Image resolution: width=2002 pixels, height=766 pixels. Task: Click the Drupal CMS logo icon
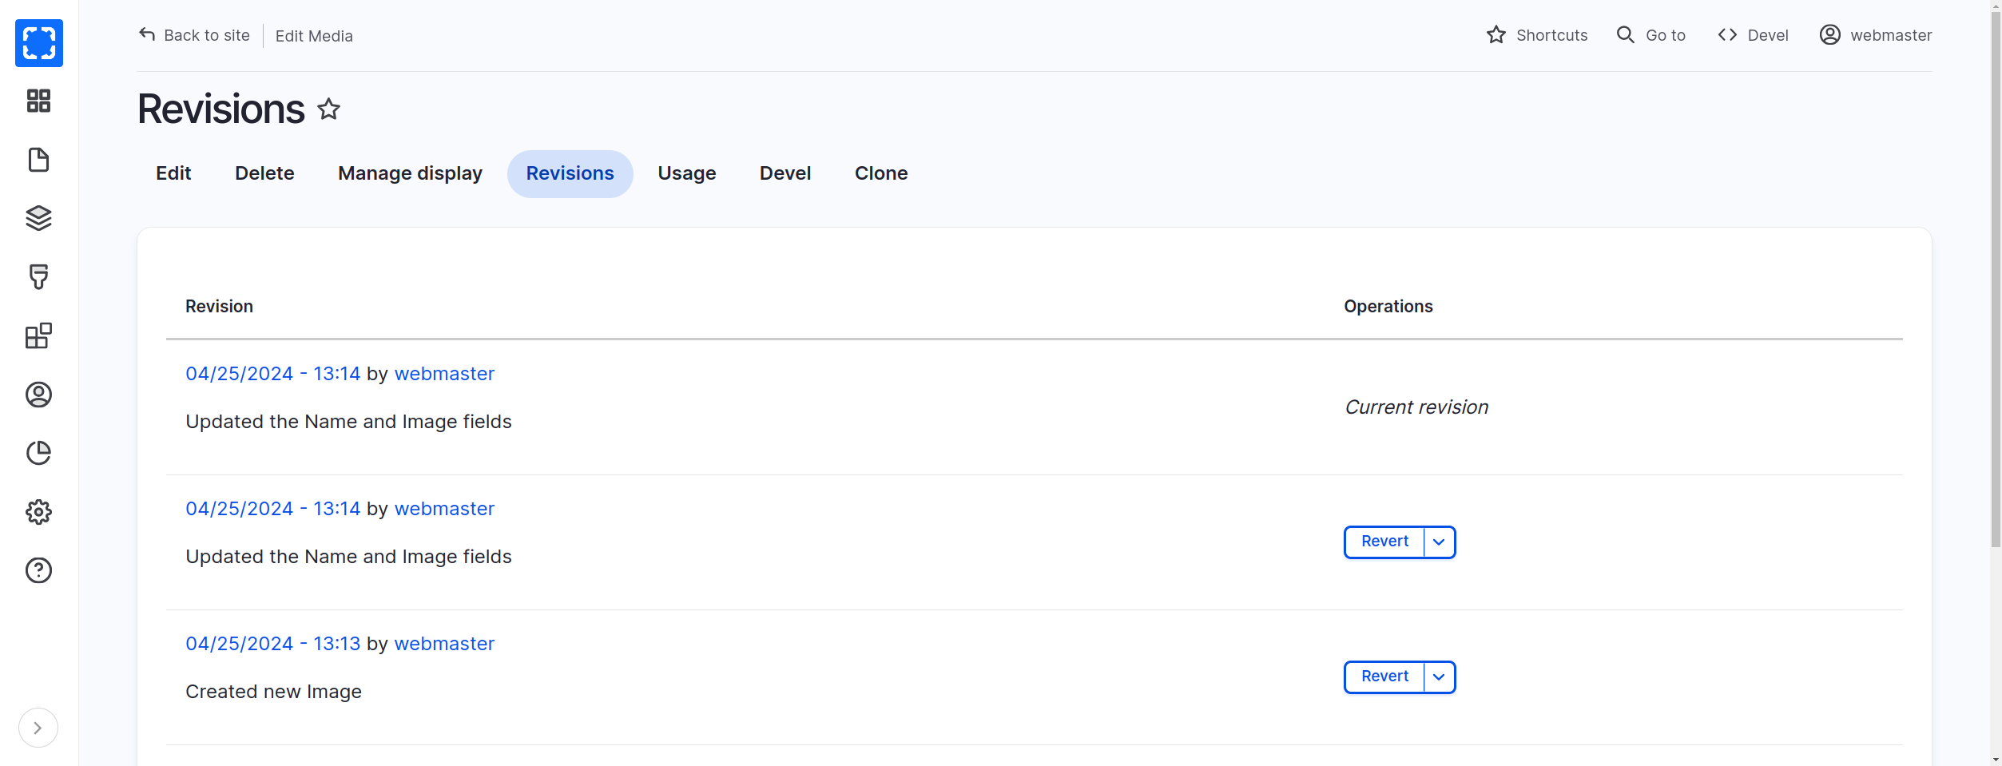tap(38, 43)
